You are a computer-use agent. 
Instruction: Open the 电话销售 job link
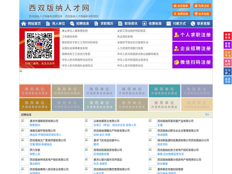click(x=162, y=135)
